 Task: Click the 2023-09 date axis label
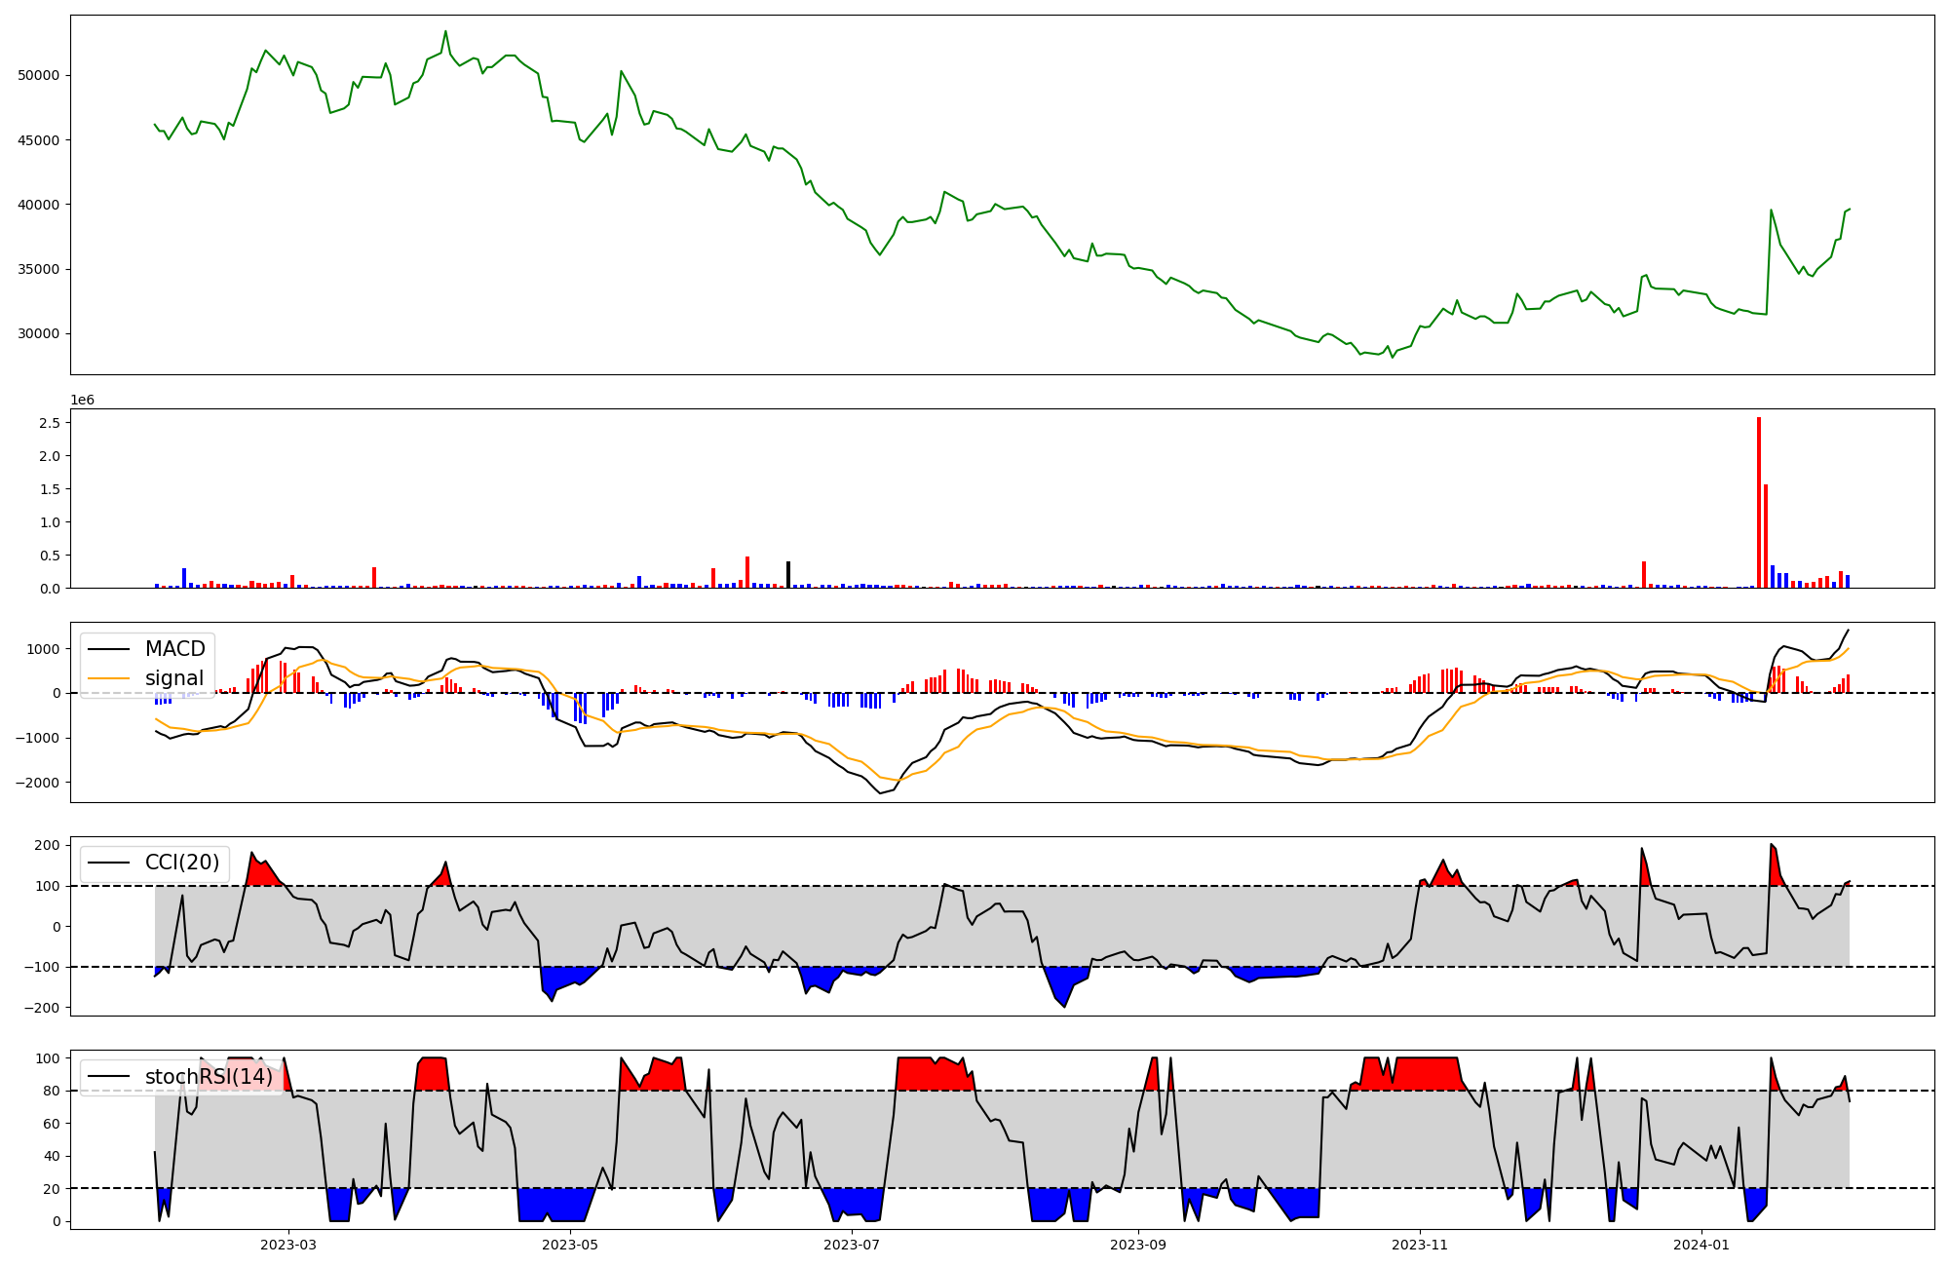pyautogui.click(x=1138, y=1245)
